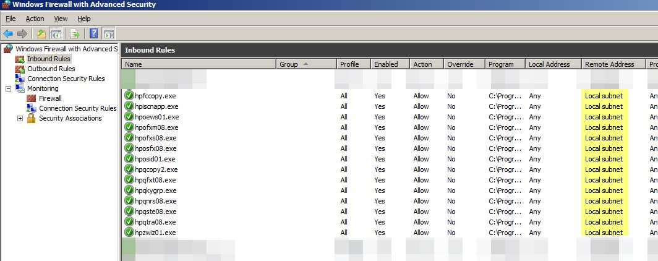Select the hpzwiz01.exe rule name
This screenshot has height=261, width=658.
[x=155, y=232]
